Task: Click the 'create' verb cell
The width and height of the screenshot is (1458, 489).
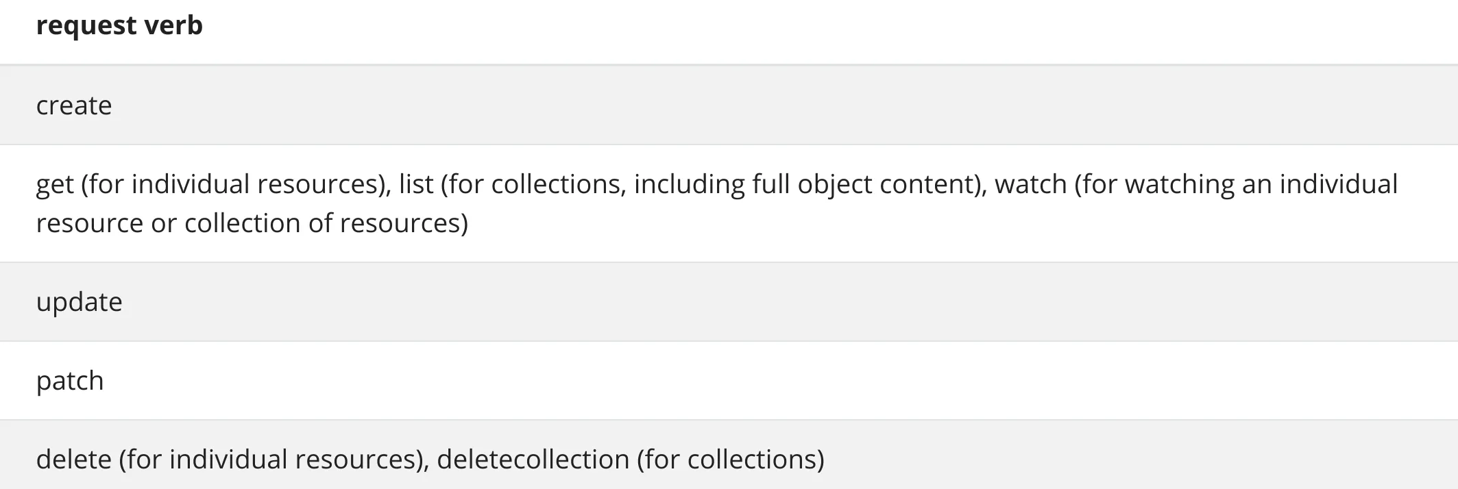Action: [74, 105]
